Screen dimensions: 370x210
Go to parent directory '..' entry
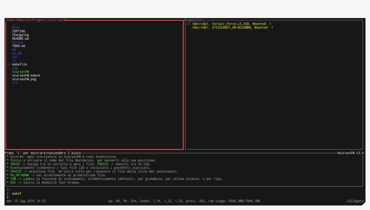[14, 24]
